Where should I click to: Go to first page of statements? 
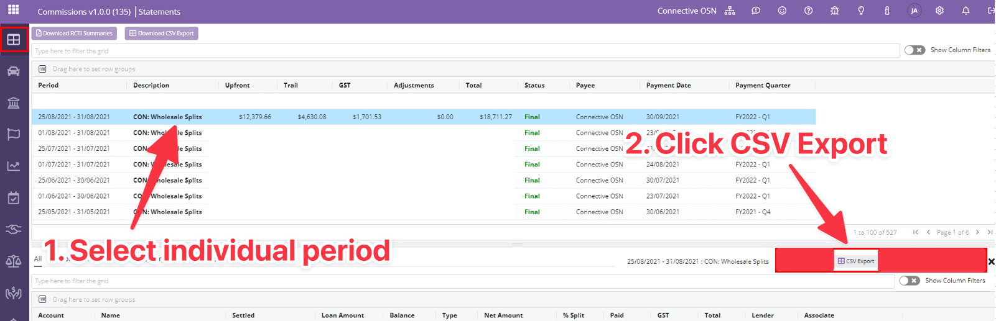point(916,232)
